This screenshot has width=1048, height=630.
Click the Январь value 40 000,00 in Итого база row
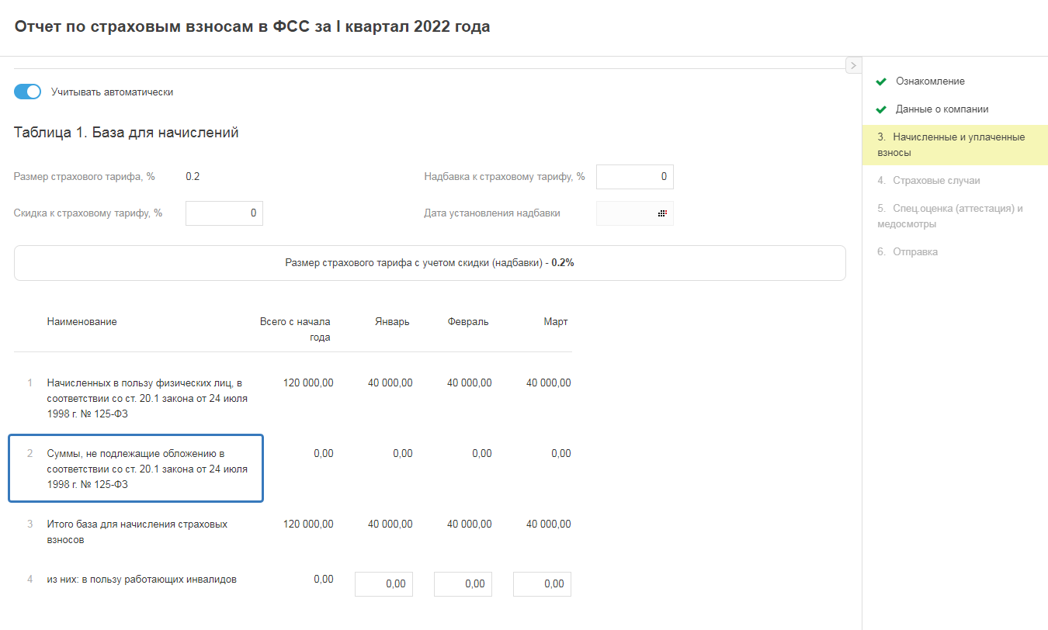click(x=390, y=524)
